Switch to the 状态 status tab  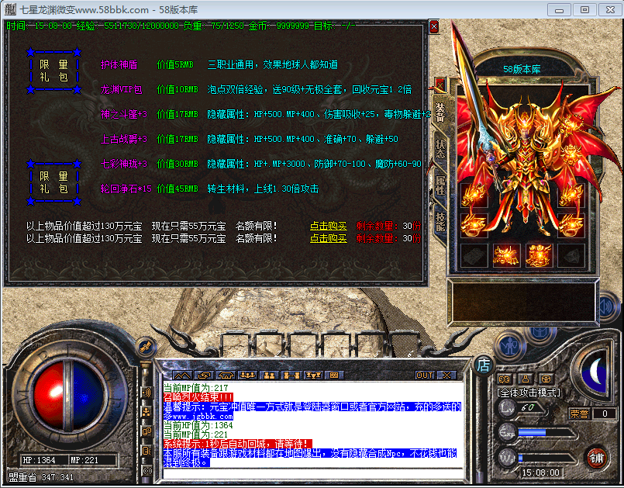click(440, 150)
